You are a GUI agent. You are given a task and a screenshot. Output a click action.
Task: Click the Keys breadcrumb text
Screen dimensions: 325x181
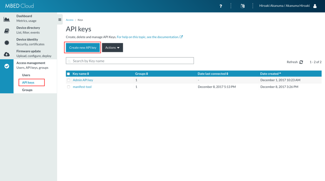80,20
